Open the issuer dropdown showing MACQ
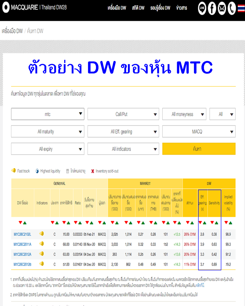This screenshot has width=245, height=306. [199, 131]
